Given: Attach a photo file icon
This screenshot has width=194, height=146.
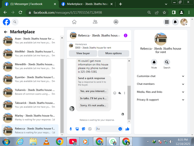Looking at the screenshot, I should (77, 129).
